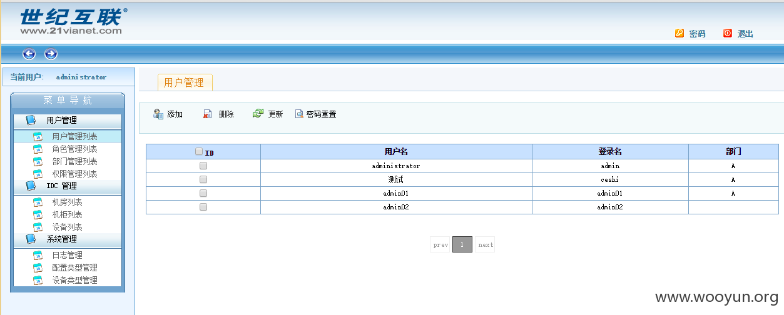Open 角色管理列表 in the menu
The width and height of the screenshot is (784, 315).
(74, 149)
